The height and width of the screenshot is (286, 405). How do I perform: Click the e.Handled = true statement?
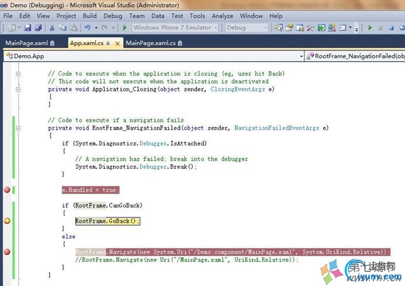pos(91,190)
